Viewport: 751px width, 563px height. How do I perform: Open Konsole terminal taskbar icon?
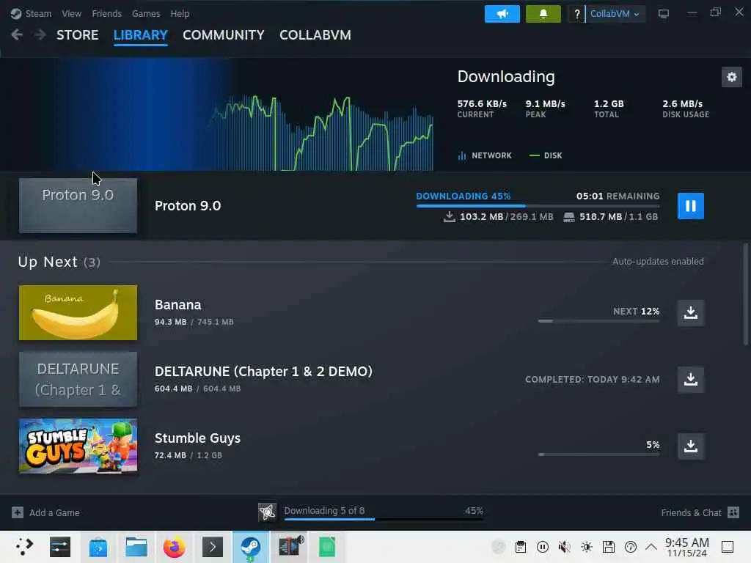[213, 547]
